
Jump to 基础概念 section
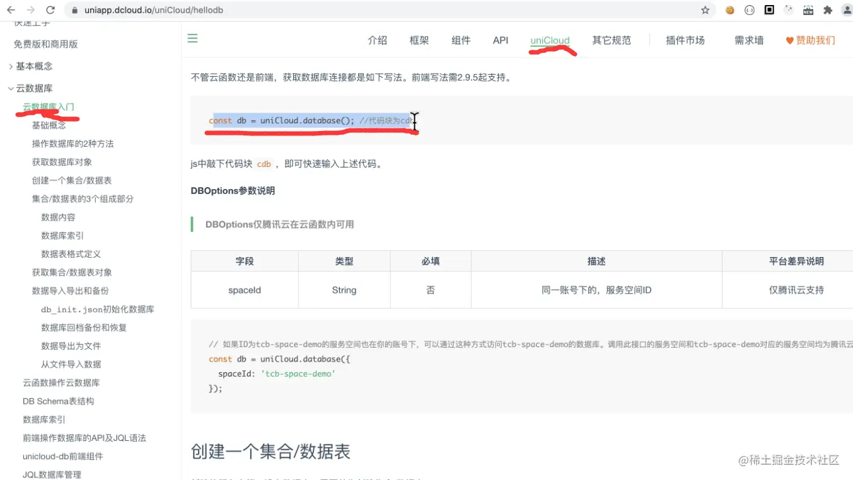[x=49, y=125]
